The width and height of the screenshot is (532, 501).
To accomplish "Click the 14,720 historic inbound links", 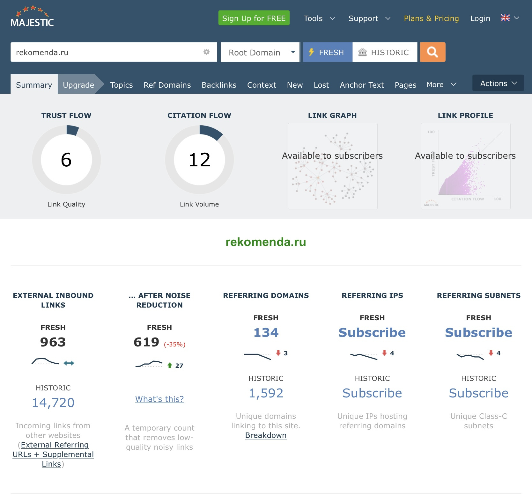I will coord(53,403).
